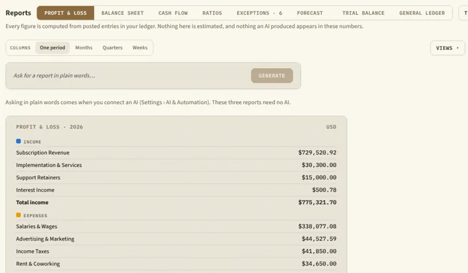Open the Exceptions tab with 6 items
The image size is (468, 273).
coord(259,13)
